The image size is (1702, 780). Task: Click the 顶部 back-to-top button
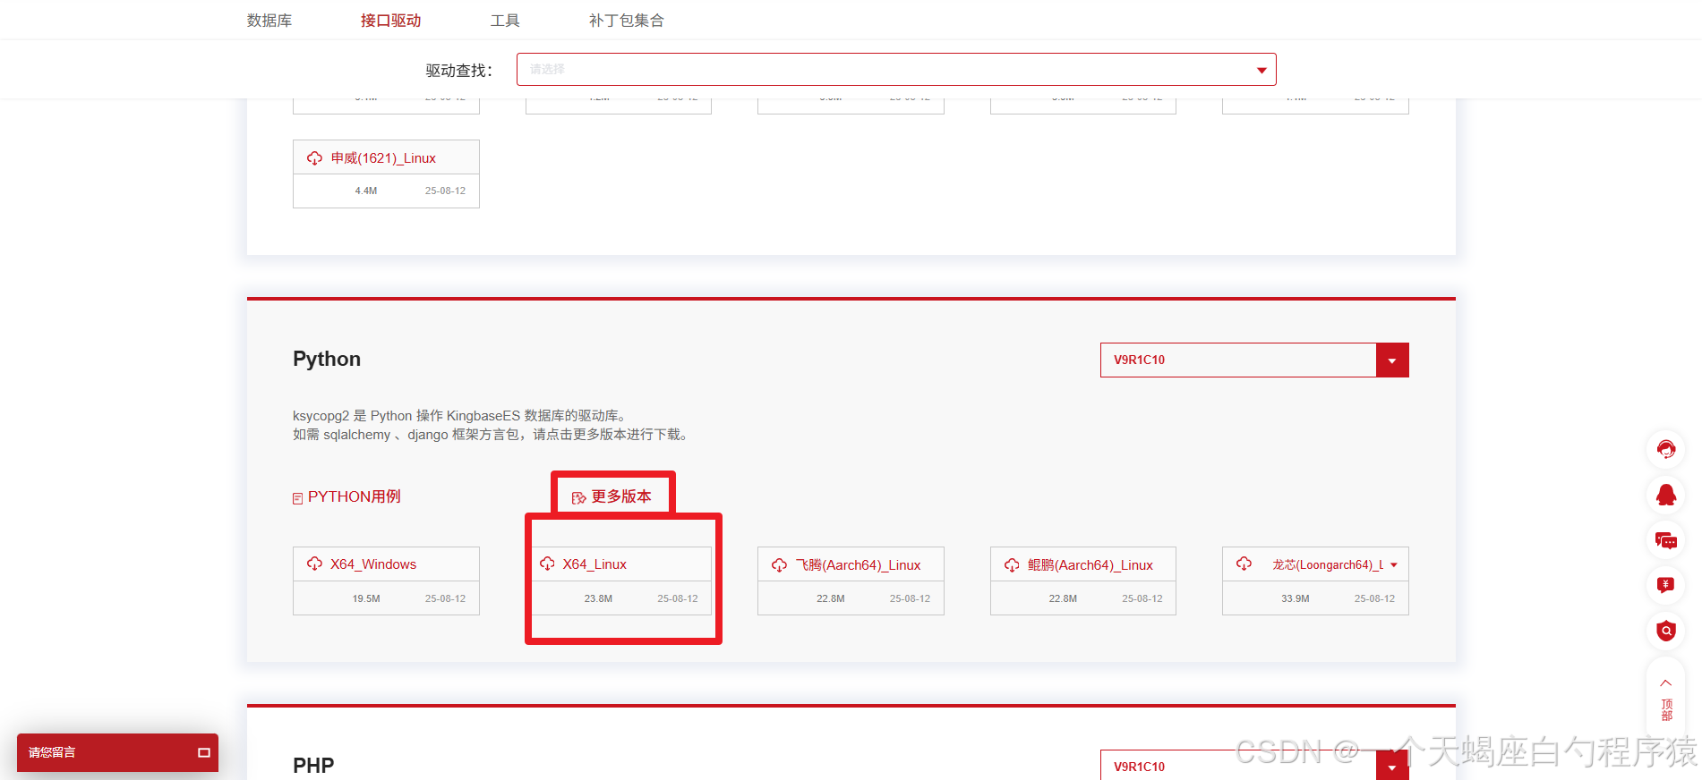click(x=1666, y=700)
